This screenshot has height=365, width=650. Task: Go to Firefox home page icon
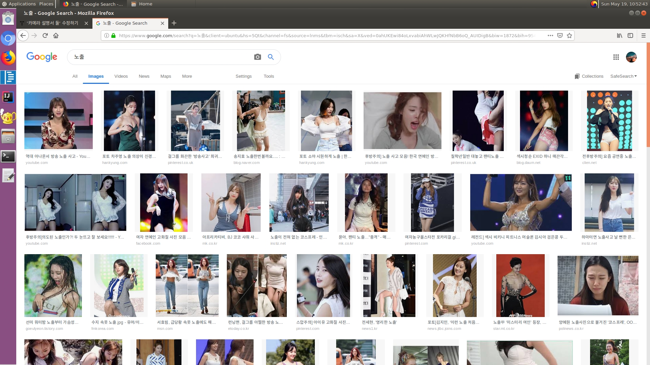tap(56, 35)
